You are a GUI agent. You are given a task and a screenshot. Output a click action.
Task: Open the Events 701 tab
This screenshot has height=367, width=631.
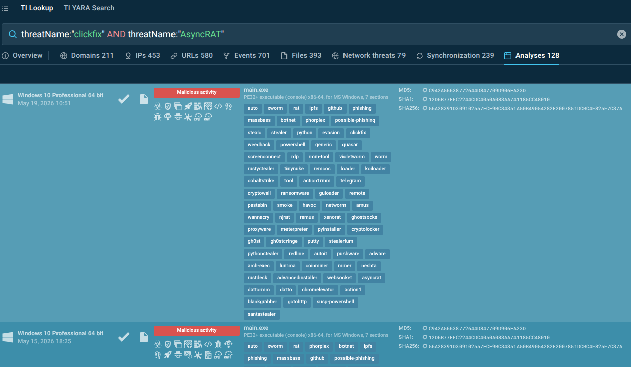click(247, 55)
